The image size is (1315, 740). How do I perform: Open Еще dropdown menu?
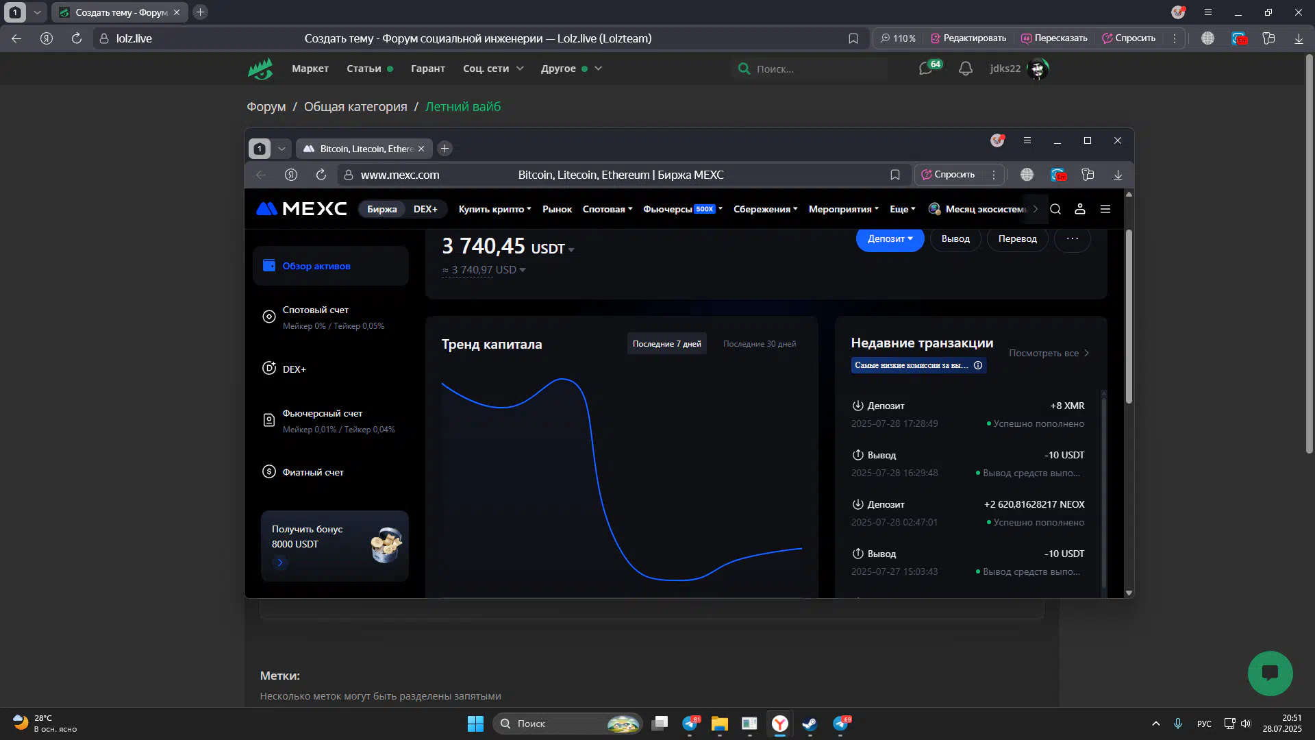pos(903,209)
